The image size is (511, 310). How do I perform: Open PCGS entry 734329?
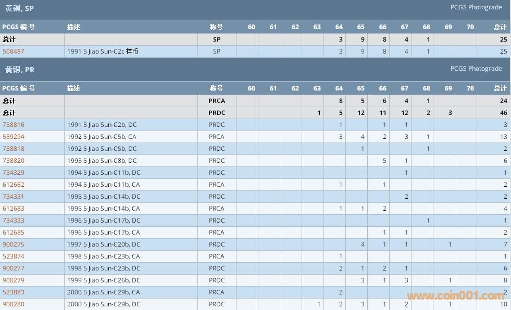pyautogui.click(x=14, y=173)
